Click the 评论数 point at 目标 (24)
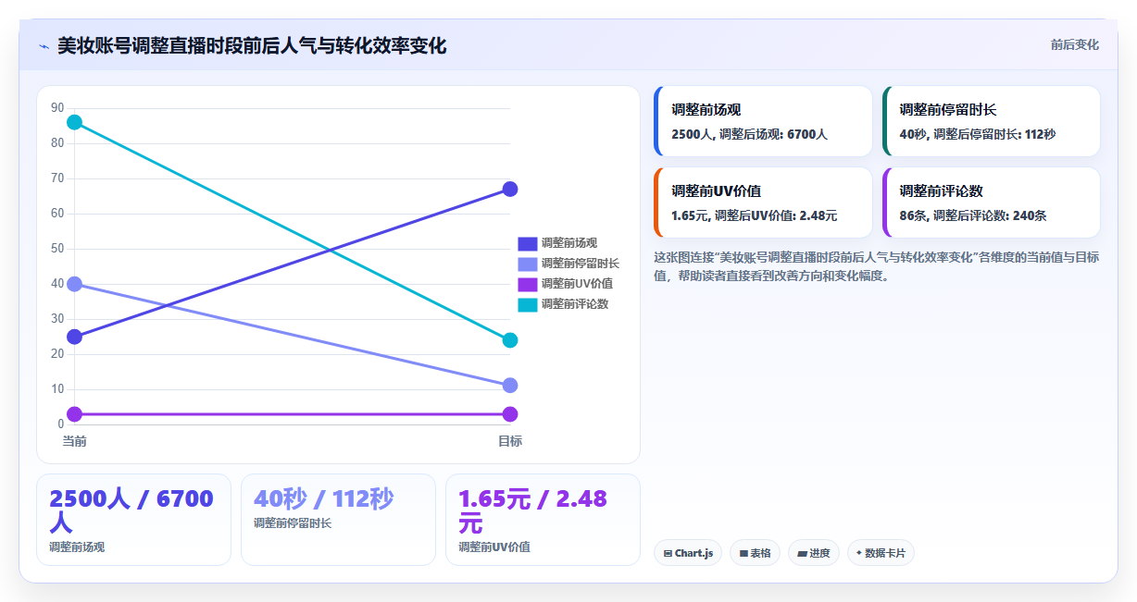Image resolution: width=1137 pixels, height=602 pixels. click(510, 340)
